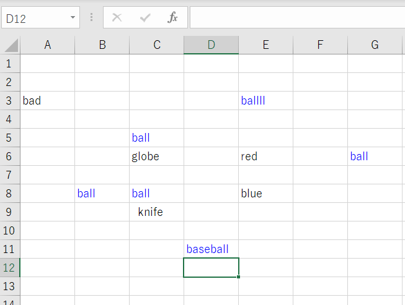Select row 1 header

click(10, 64)
